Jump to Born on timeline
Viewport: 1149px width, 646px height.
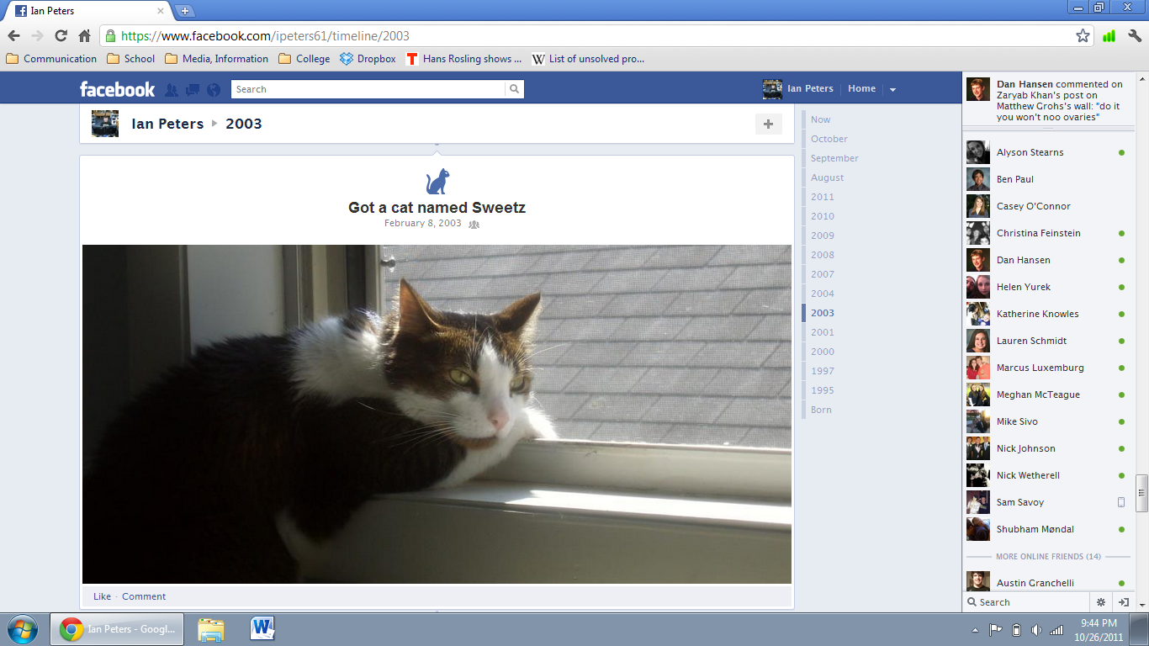821,410
